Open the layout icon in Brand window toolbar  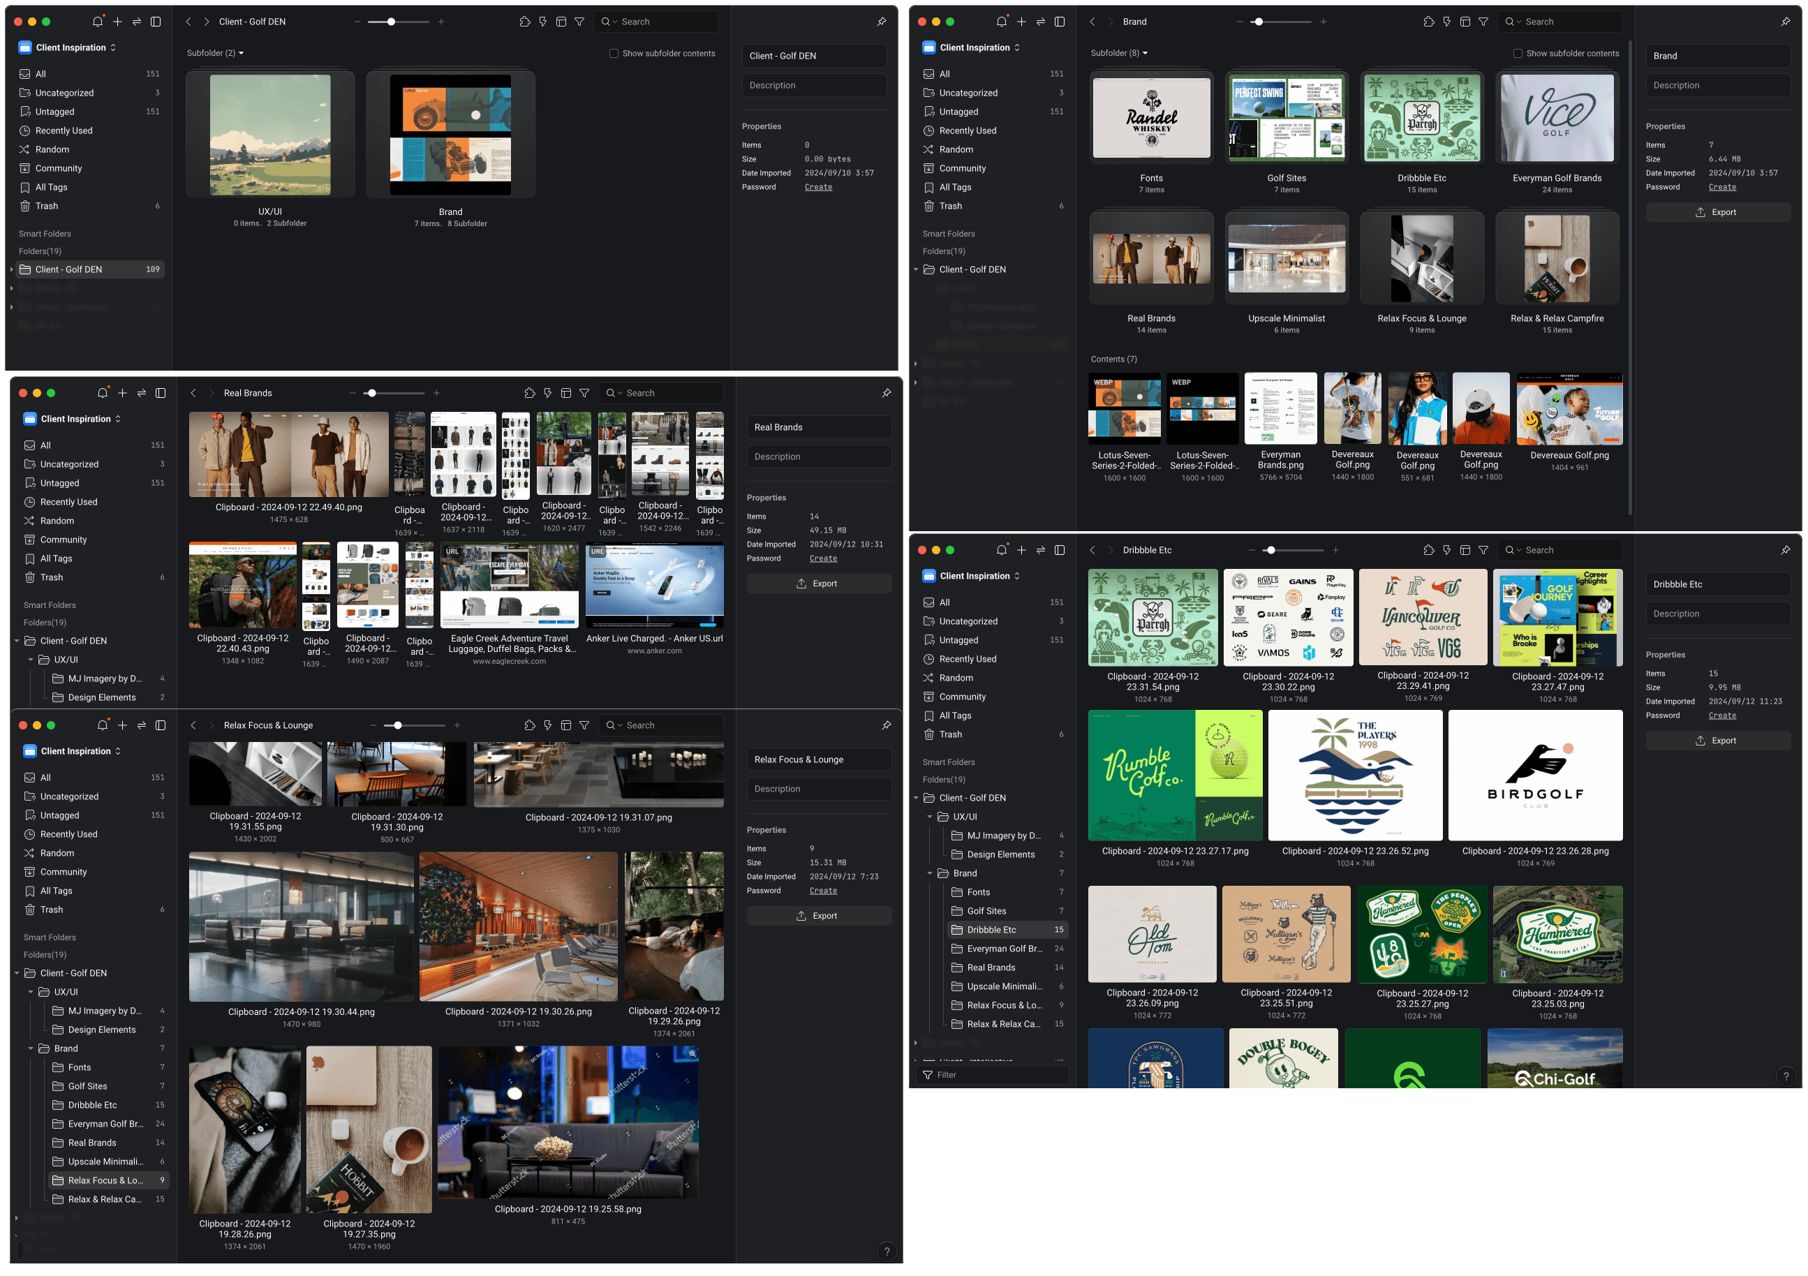click(1465, 21)
